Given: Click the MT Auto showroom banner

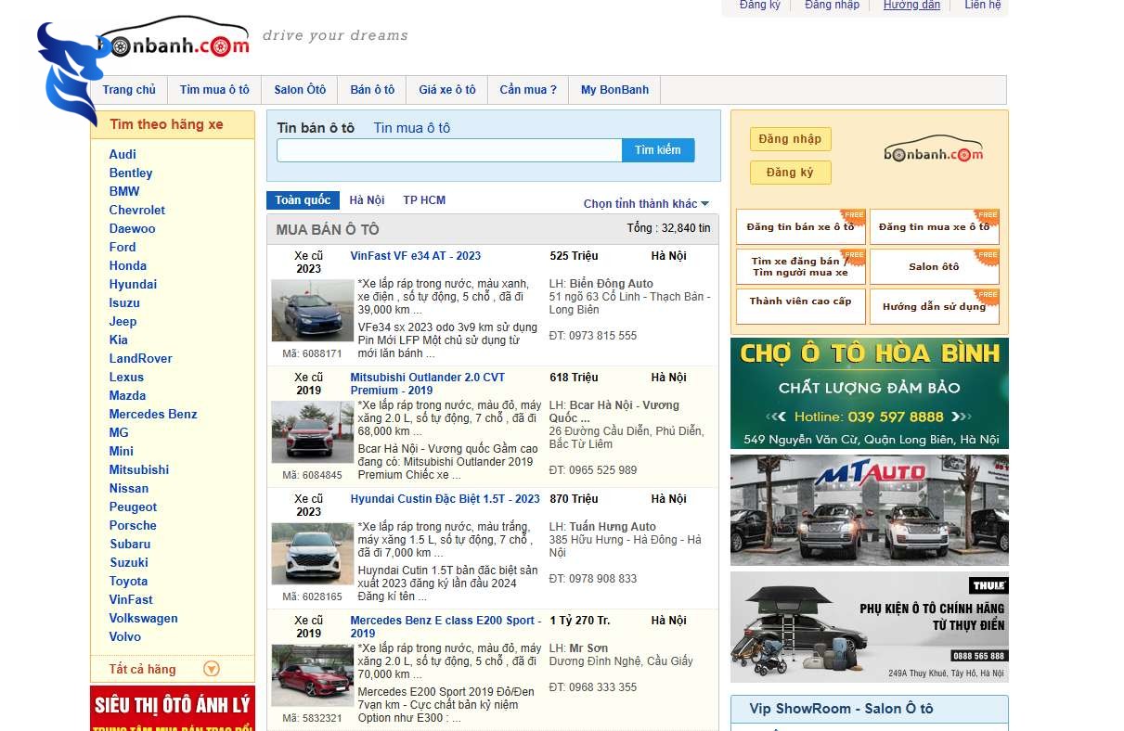Looking at the screenshot, I should 869,510.
